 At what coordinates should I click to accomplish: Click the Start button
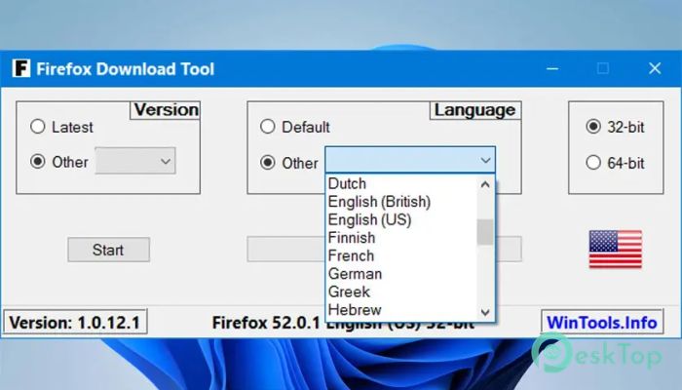[x=109, y=250]
